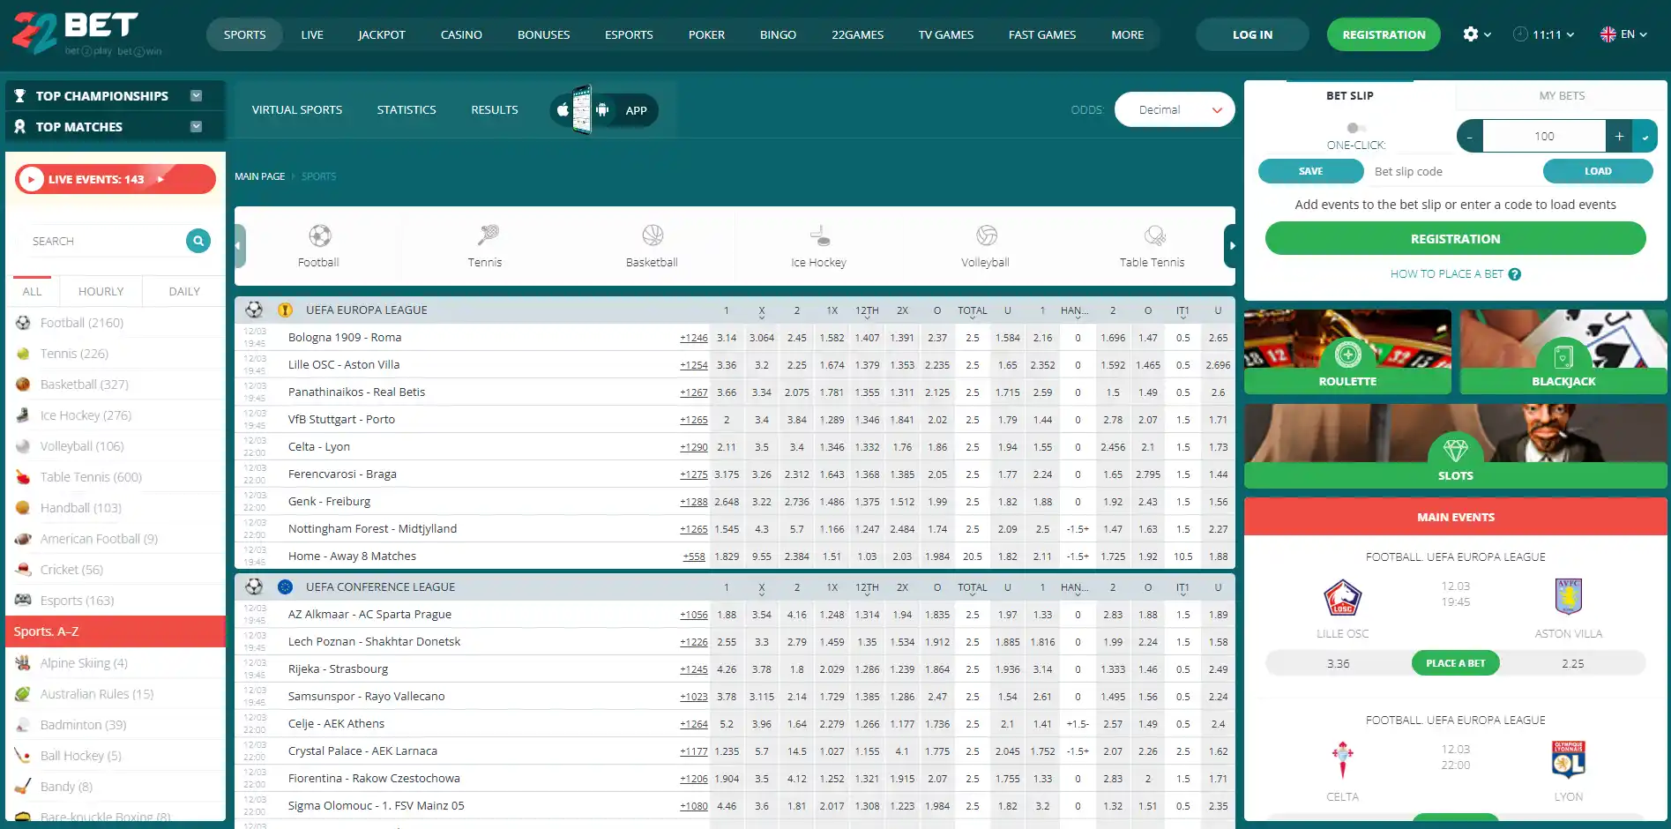The width and height of the screenshot is (1671, 829).
Task: Open Casino in main navigation
Action: click(x=461, y=34)
